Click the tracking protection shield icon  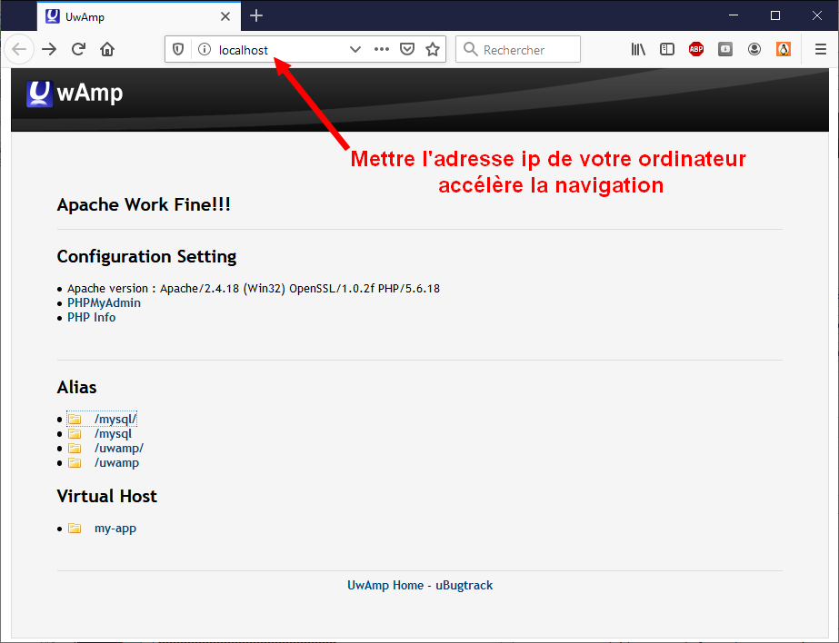click(178, 49)
